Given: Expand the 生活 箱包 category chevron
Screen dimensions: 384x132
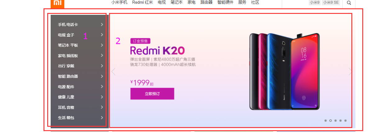Looking at the screenshot, I should 102,118.
